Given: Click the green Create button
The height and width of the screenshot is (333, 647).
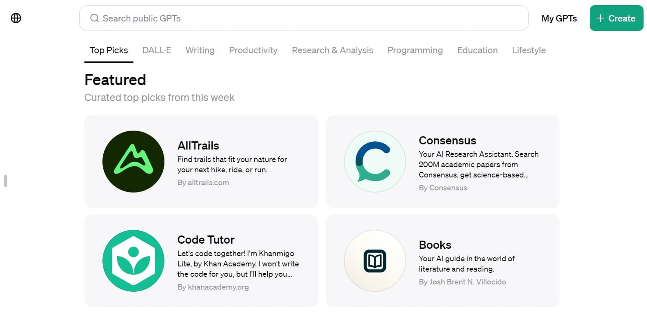Looking at the screenshot, I should (616, 18).
